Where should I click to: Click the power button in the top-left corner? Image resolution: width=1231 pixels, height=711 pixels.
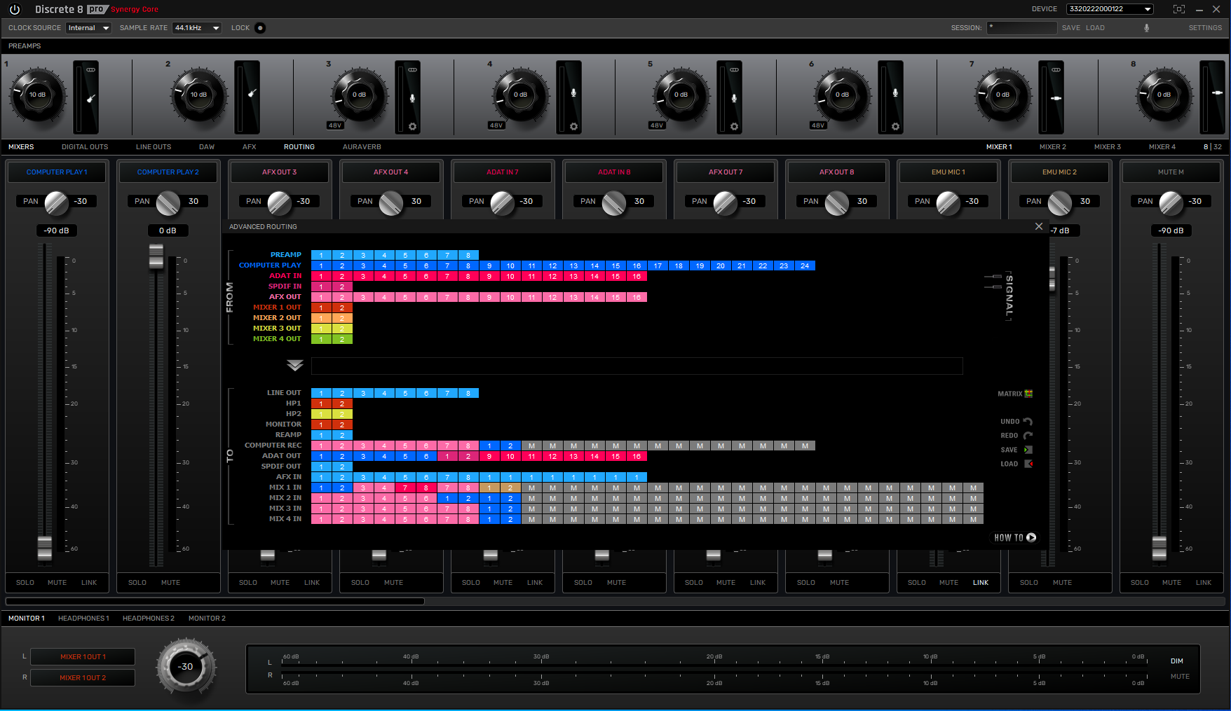click(x=14, y=9)
